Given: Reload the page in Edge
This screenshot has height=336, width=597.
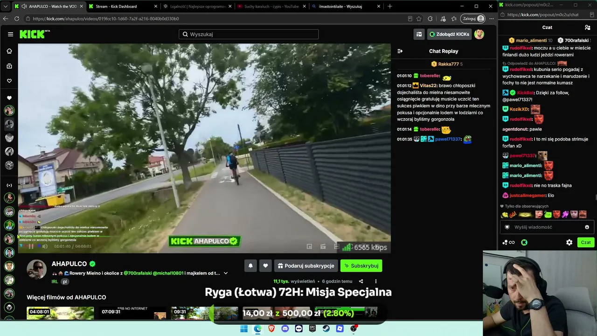Looking at the screenshot, I should click(x=17, y=19).
